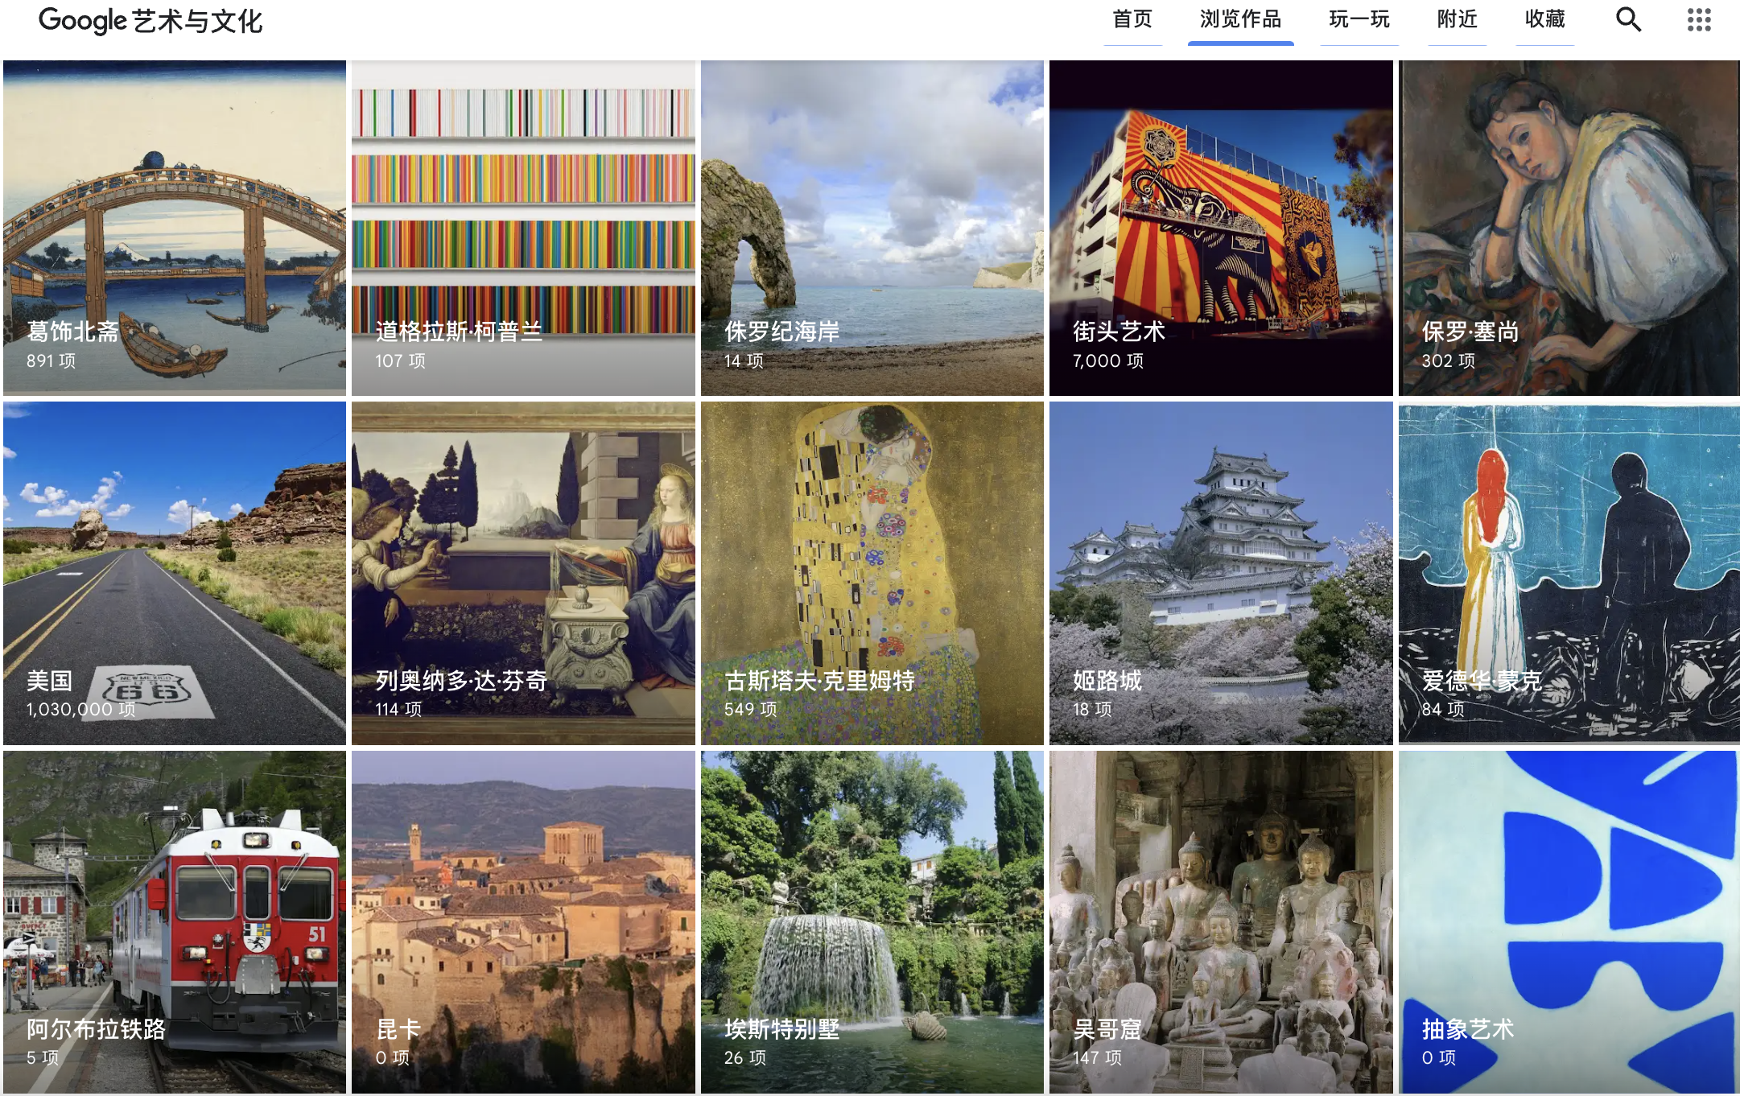1740x1096 pixels.
Task: Open the 阿尔布拉铁路 red train tile
Action: point(175,921)
